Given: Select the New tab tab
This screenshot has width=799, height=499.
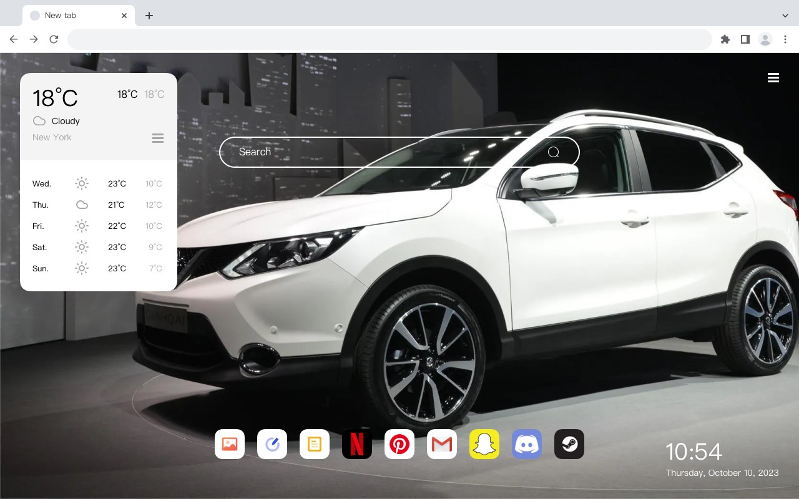Looking at the screenshot, I should pyautogui.click(x=79, y=16).
